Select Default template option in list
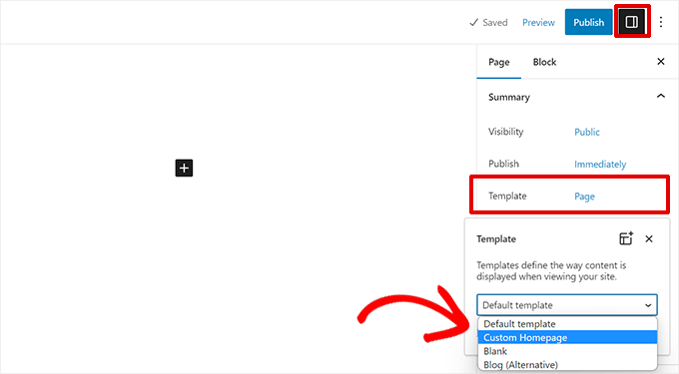This screenshot has width=679, height=374. tap(567, 324)
